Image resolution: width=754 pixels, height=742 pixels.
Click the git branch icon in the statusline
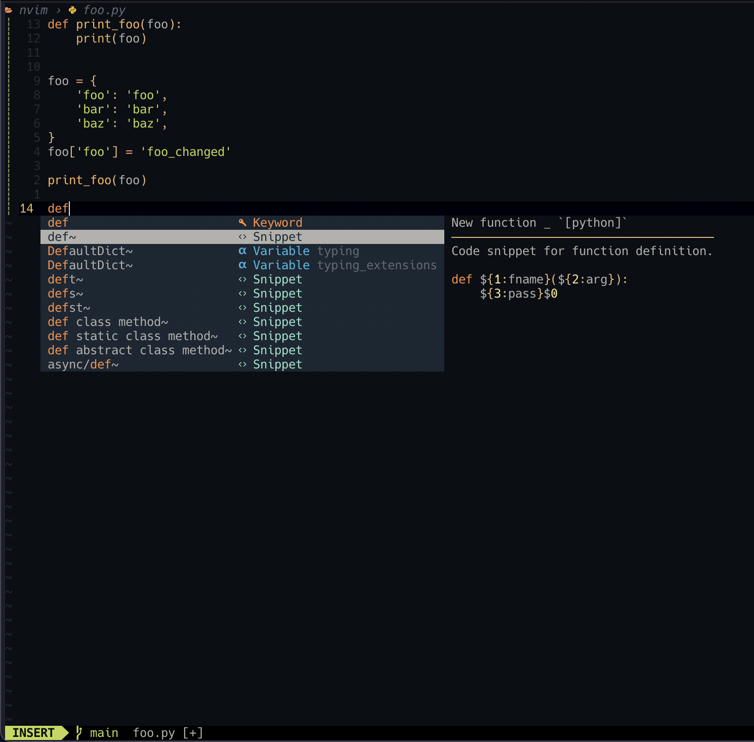click(79, 732)
